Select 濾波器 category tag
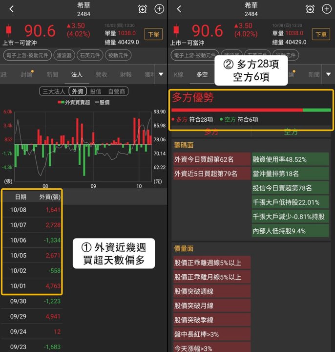335x352 pixels. point(64,55)
